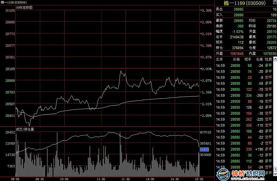Select the 分时走势图 chart label
277x181 pixels.
point(24,8)
